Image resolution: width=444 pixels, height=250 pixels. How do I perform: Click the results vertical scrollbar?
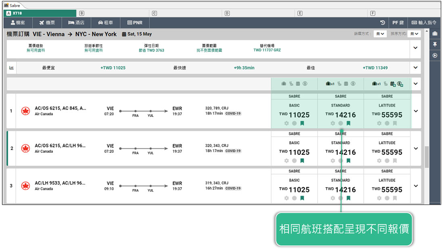point(427,157)
